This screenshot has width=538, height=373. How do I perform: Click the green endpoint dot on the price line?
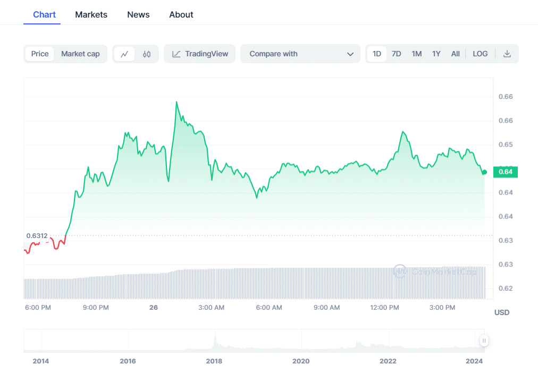point(484,172)
